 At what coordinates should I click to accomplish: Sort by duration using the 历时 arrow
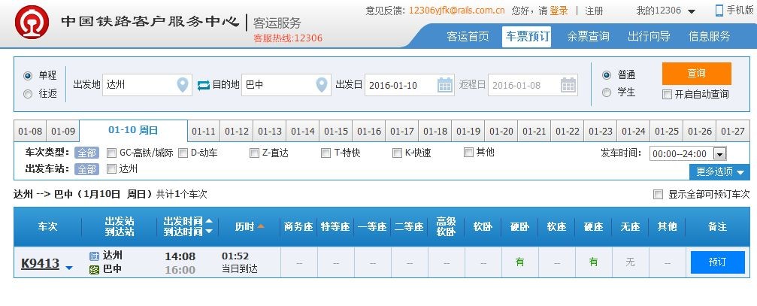(x=261, y=226)
